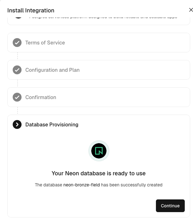Image resolution: width=193 pixels, height=221 pixels.
Task: Click the 'has been successfully created' text
Action: tap(132, 185)
